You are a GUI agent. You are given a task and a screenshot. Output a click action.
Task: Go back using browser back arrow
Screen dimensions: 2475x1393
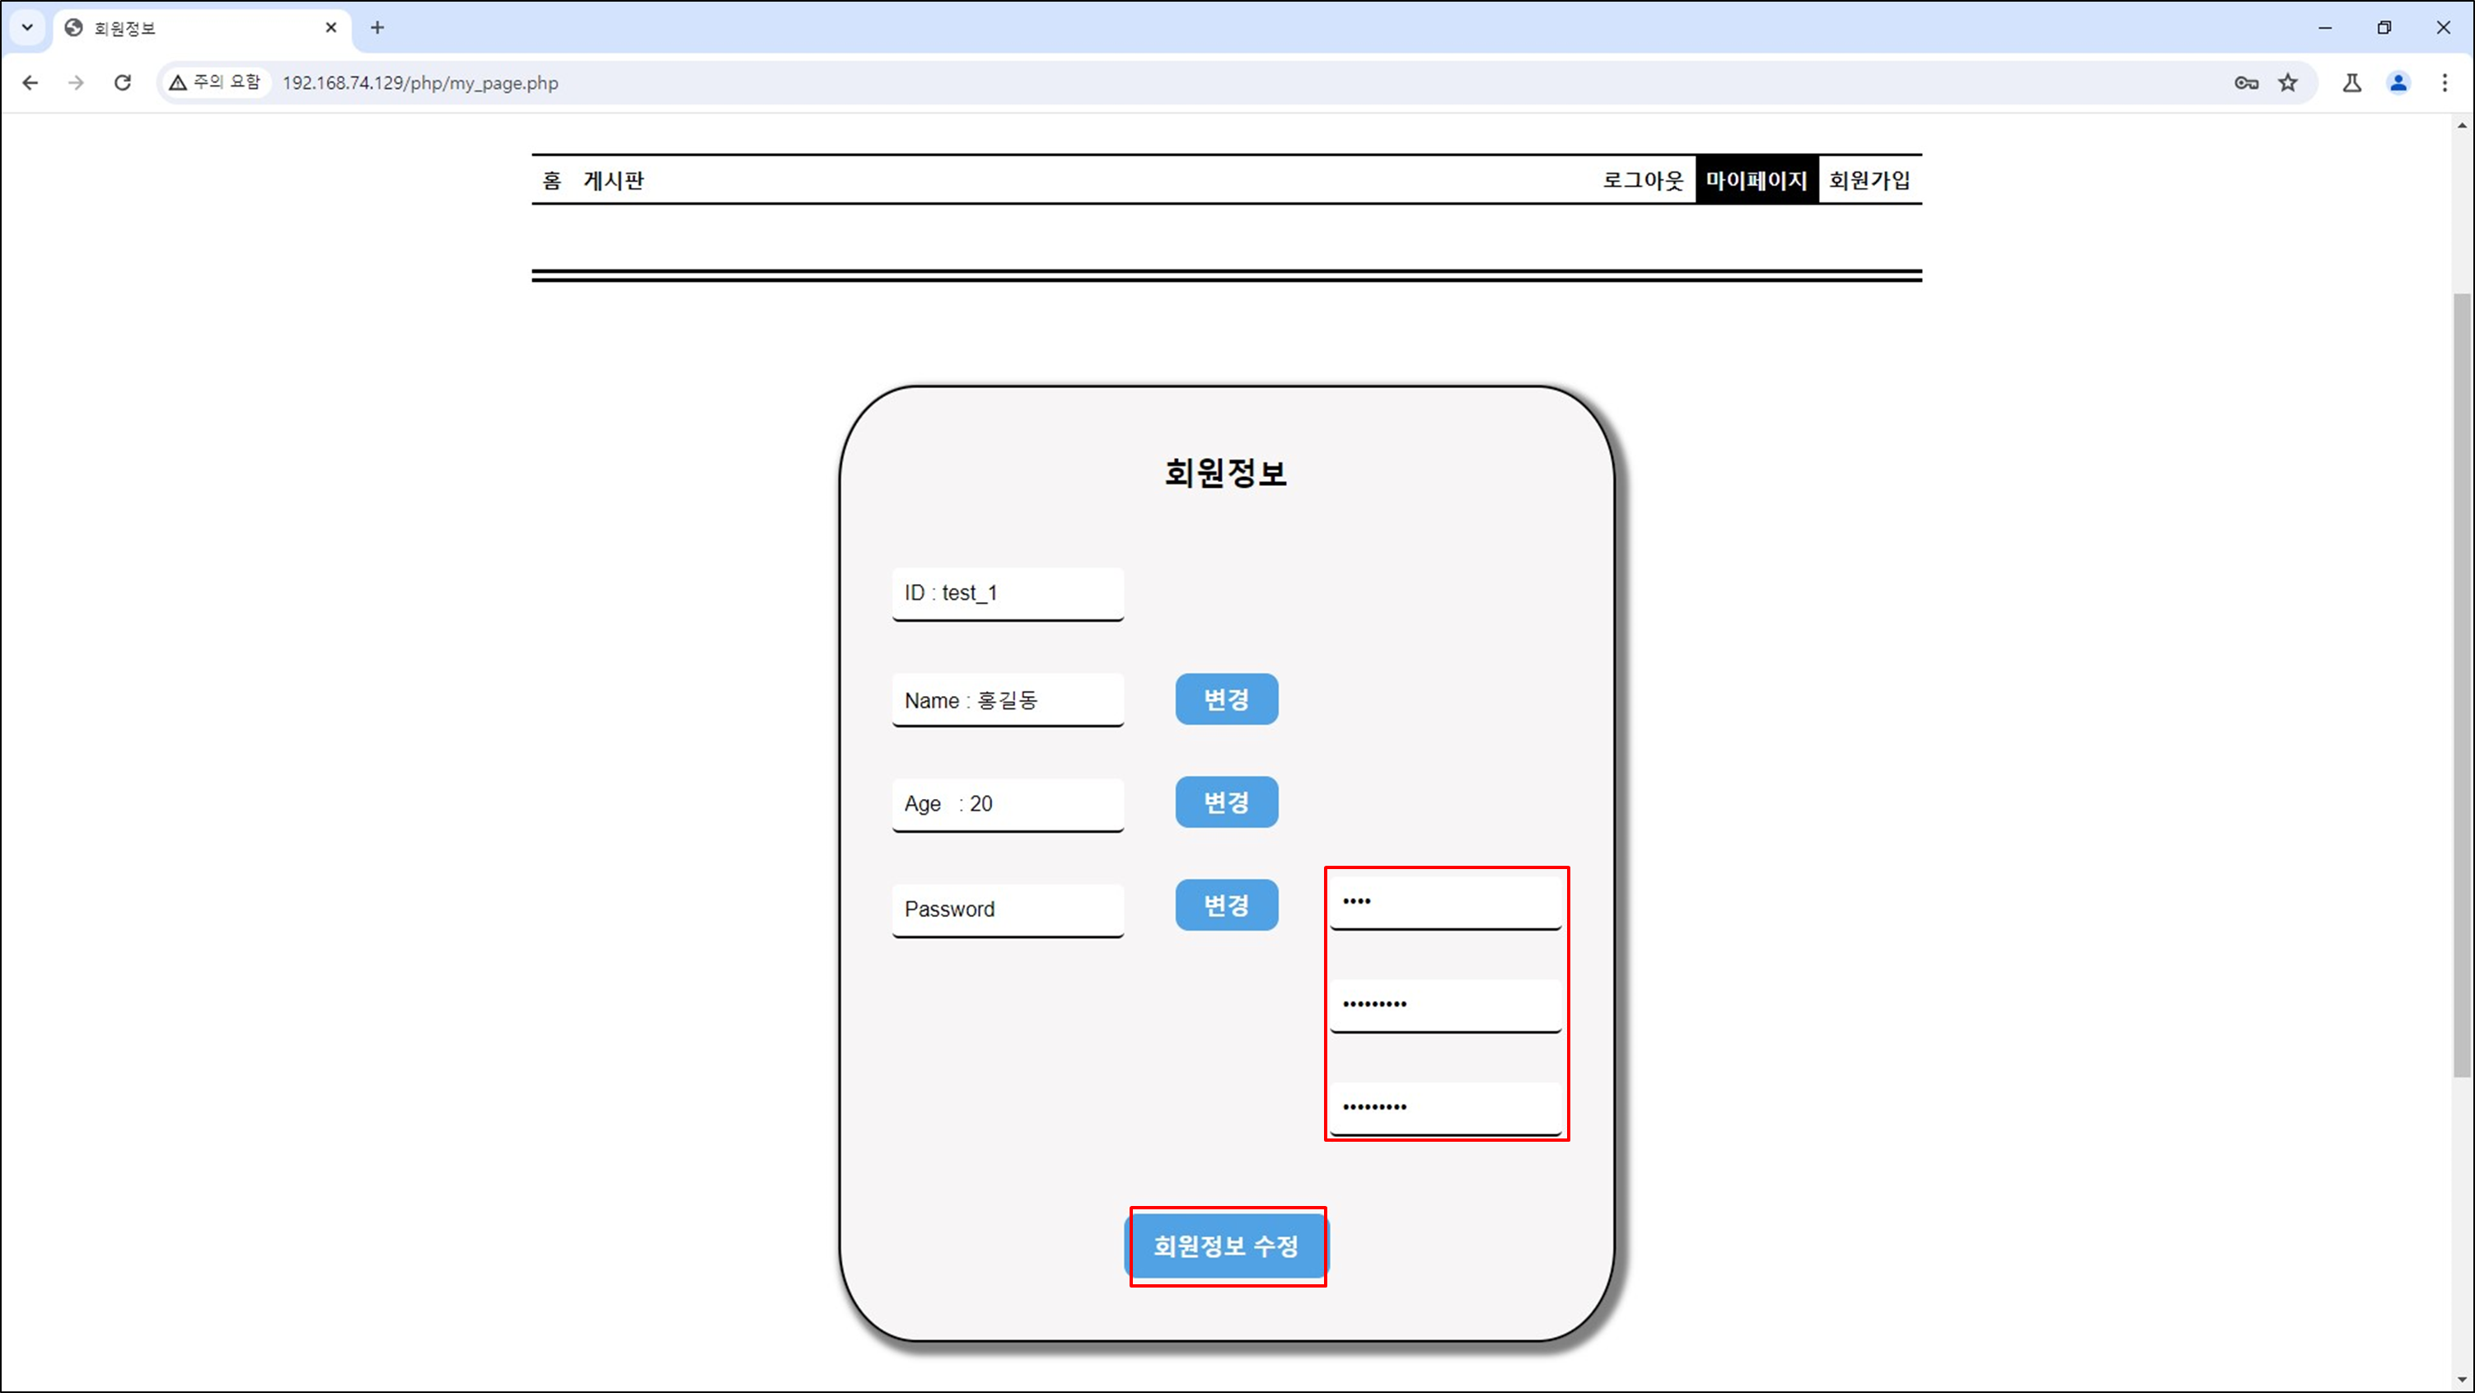tap(30, 82)
